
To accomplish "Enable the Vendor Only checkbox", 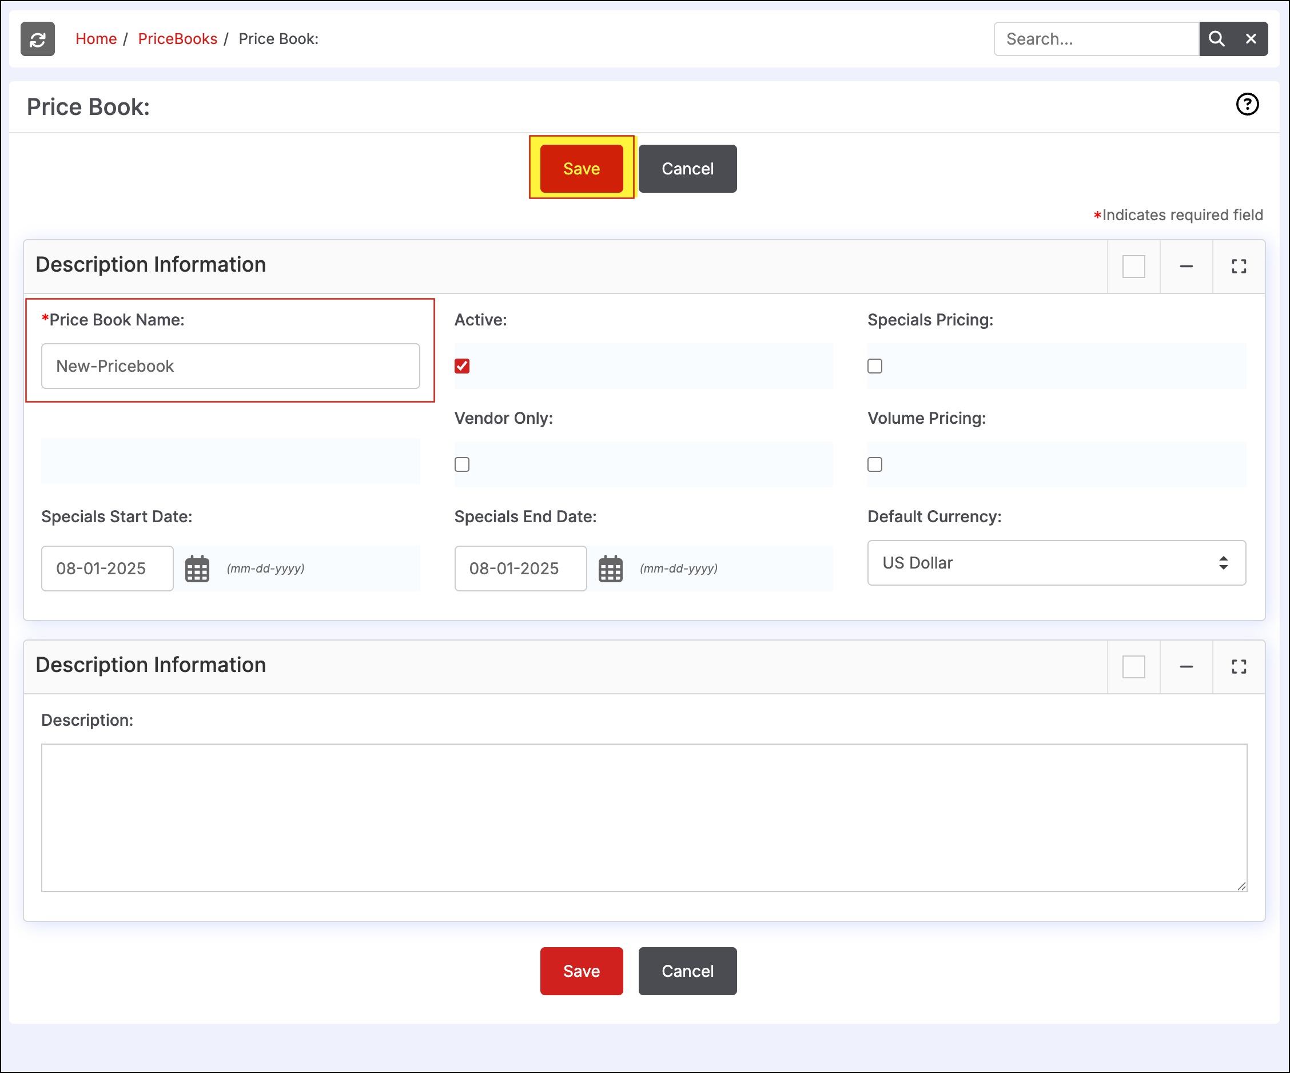I will click(462, 464).
